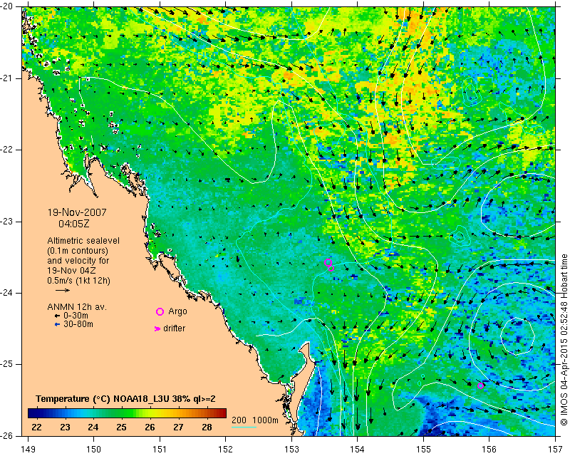Image resolution: width=570 pixels, height=456 pixels.
Task: Click the 'Temperature (°C) NOAA18_L3U' title
Action: pyautogui.click(x=103, y=399)
